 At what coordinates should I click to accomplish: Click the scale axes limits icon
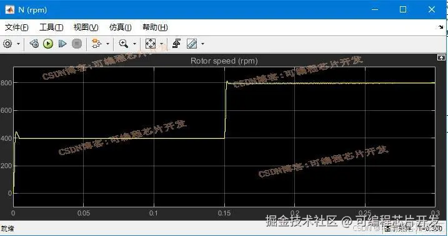tap(151, 44)
